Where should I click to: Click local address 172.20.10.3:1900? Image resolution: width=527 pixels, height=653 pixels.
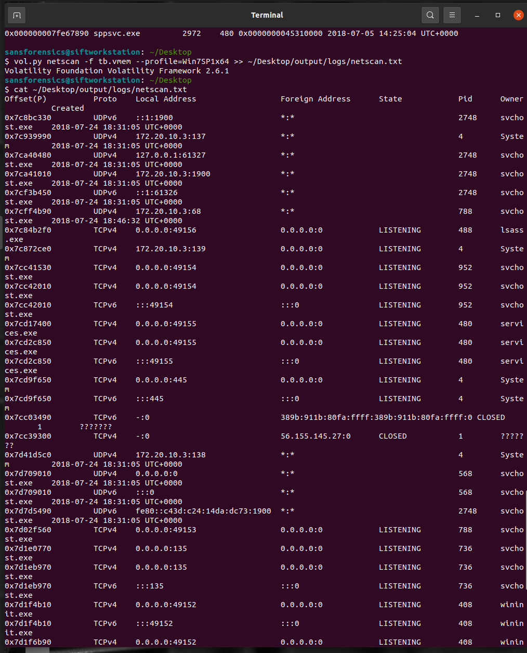[173, 174]
